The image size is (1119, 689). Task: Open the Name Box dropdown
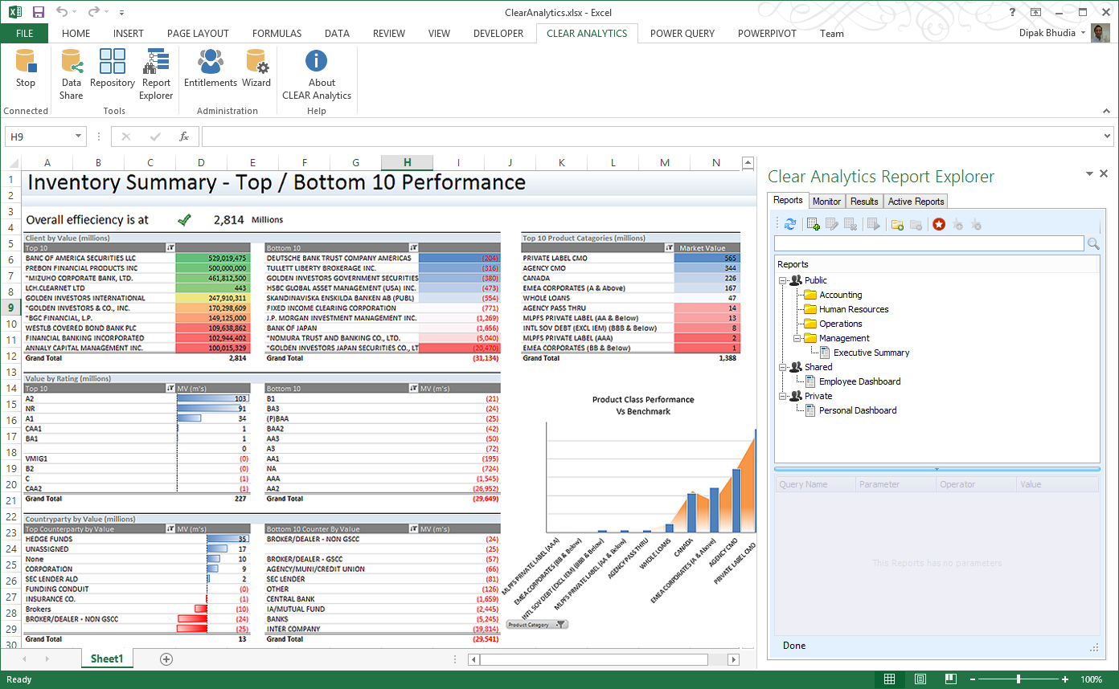pyautogui.click(x=77, y=136)
